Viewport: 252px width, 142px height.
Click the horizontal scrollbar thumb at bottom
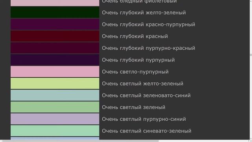pos(80,141)
